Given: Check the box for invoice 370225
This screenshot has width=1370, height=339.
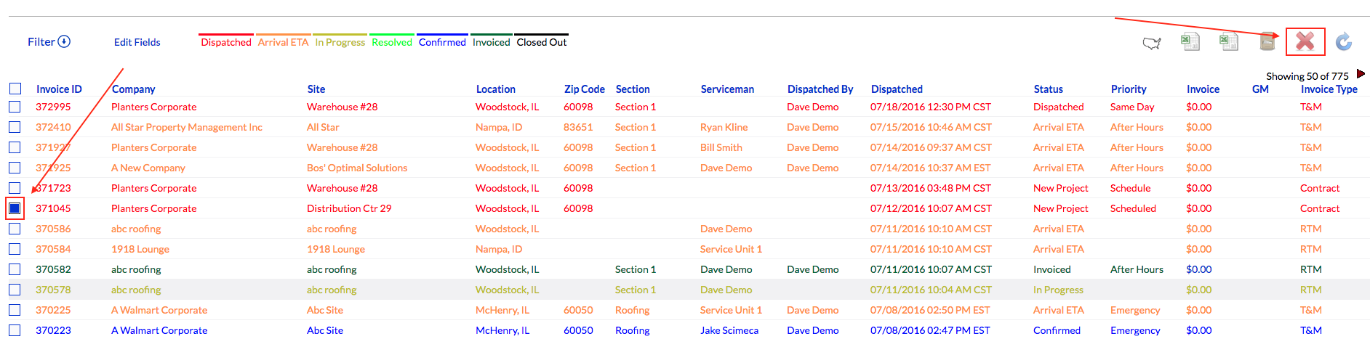Looking at the screenshot, I should pyautogui.click(x=15, y=310).
